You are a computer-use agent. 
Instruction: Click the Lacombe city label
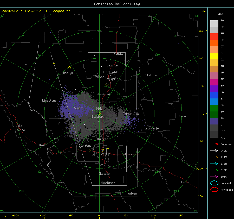click(x=112, y=65)
